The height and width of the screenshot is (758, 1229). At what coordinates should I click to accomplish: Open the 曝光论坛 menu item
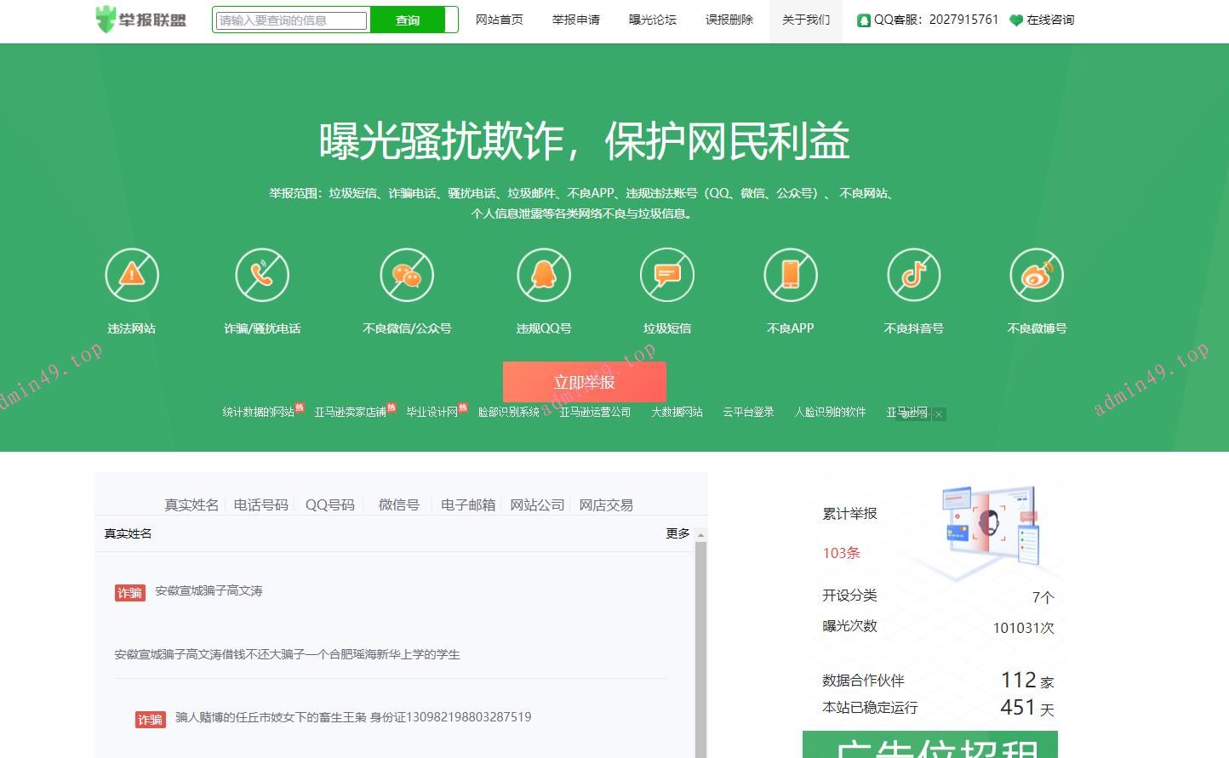pyautogui.click(x=652, y=20)
